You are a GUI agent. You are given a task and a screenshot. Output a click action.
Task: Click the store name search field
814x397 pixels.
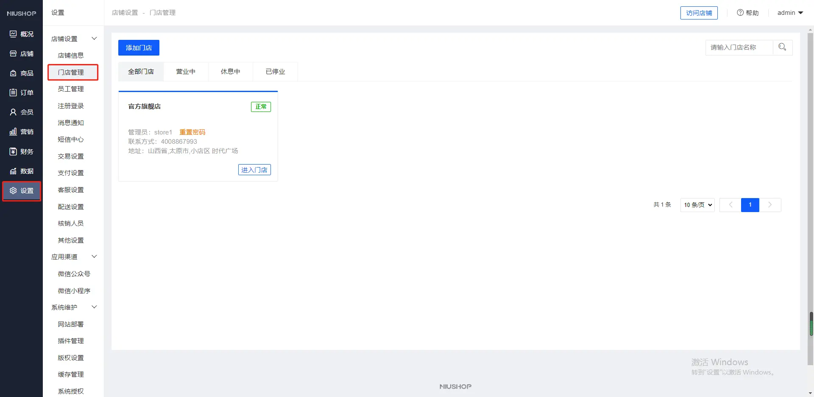739,48
